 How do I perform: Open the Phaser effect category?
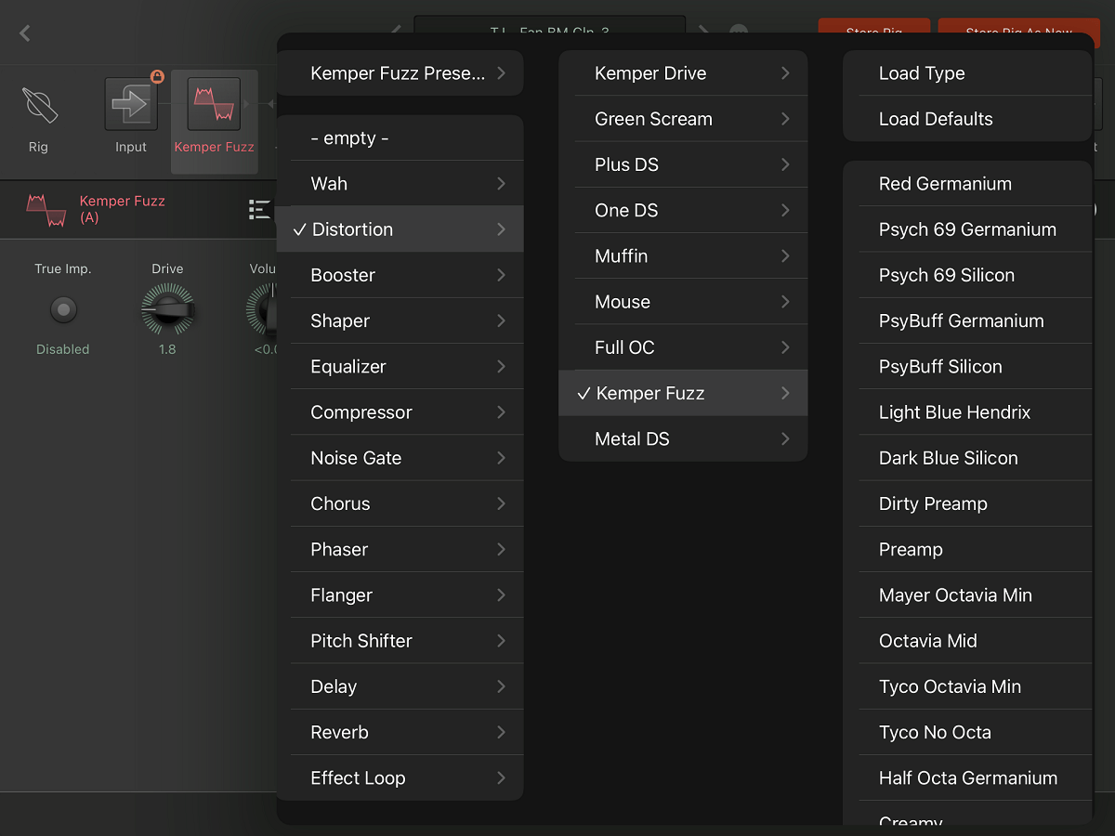(x=400, y=549)
